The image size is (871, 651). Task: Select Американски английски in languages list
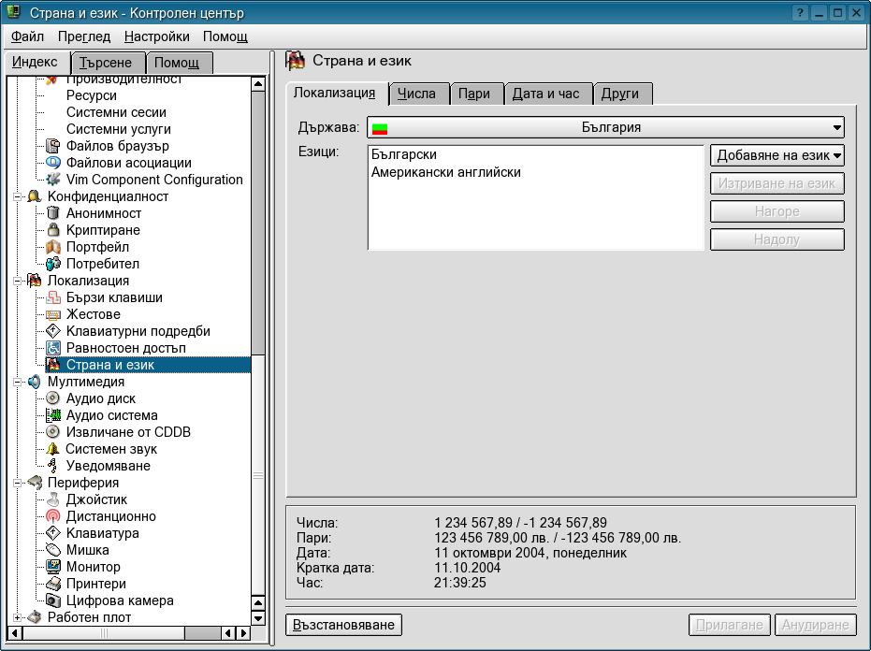(x=446, y=172)
